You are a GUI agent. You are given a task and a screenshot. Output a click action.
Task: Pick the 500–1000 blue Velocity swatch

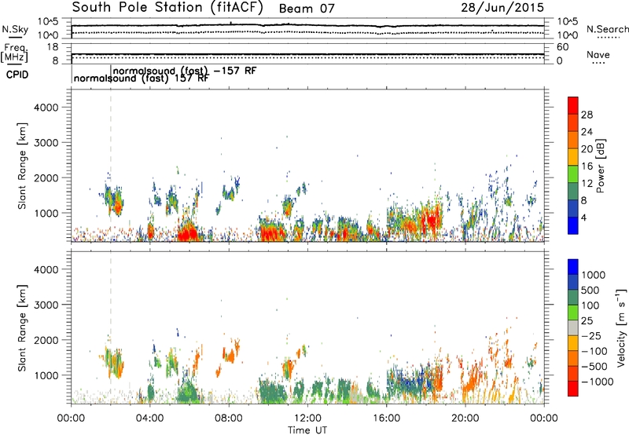pyautogui.click(x=573, y=283)
